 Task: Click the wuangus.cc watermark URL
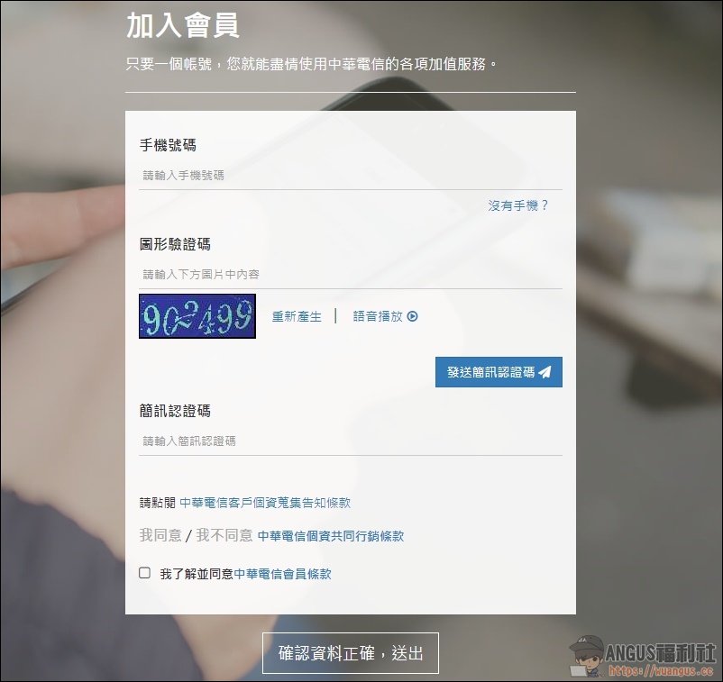click(x=661, y=671)
